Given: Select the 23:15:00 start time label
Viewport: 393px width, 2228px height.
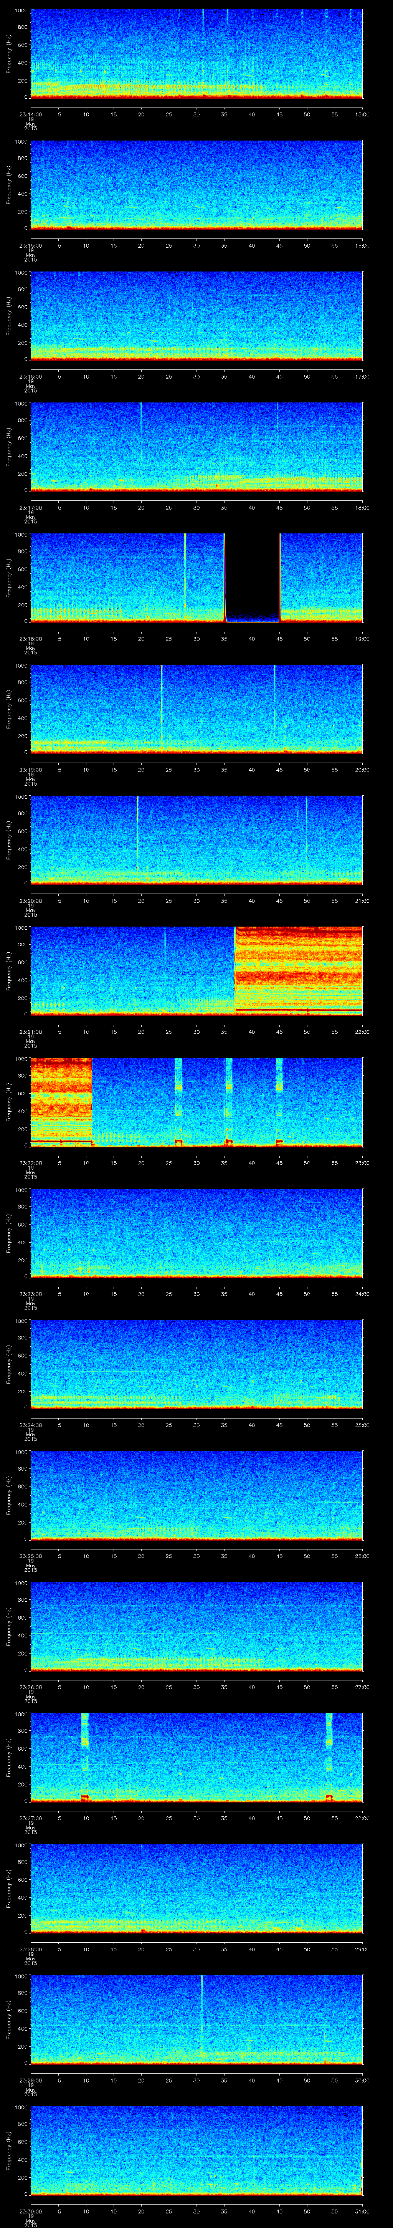Looking at the screenshot, I should tap(30, 246).
